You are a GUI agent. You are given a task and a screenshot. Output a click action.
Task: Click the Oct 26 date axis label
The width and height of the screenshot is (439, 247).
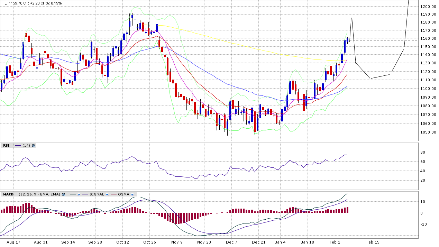point(149,242)
